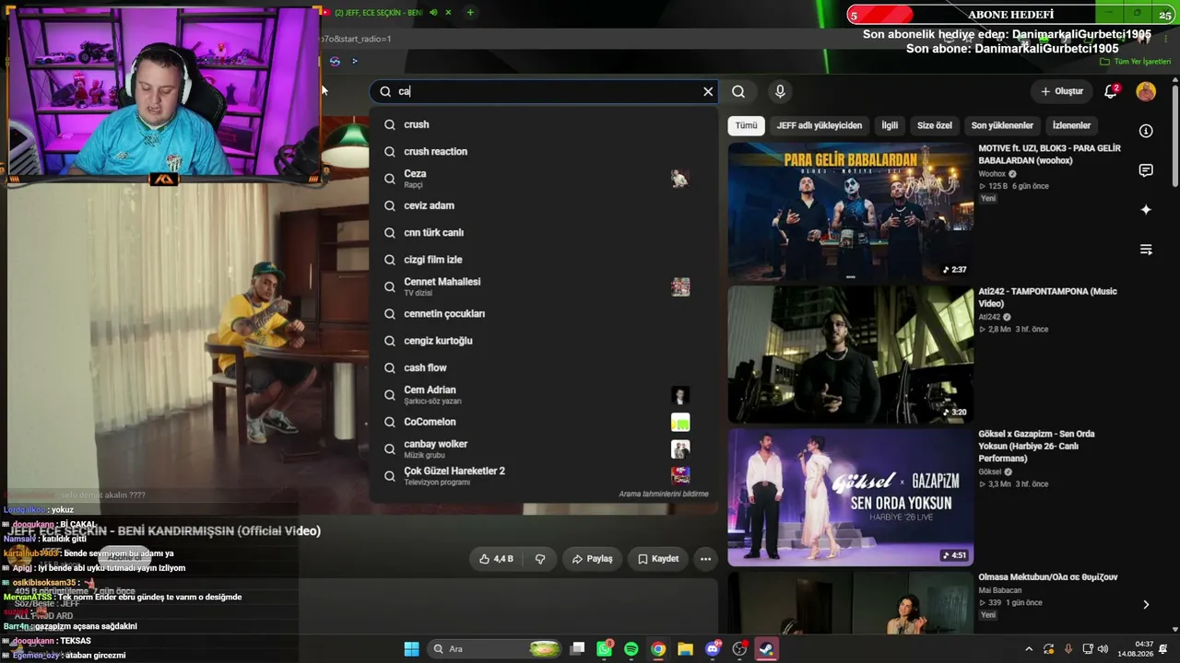
Task: Open Google Chrome from the taskbar
Action: 658,649
